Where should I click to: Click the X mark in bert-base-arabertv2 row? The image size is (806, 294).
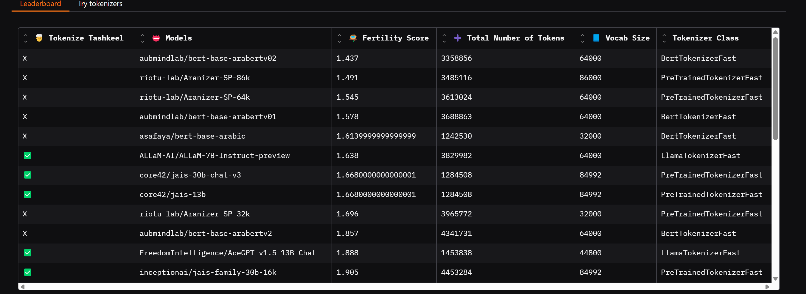(x=25, y=233)
